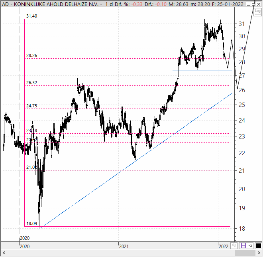Select the horizontal blue support line

coord(202,71)
